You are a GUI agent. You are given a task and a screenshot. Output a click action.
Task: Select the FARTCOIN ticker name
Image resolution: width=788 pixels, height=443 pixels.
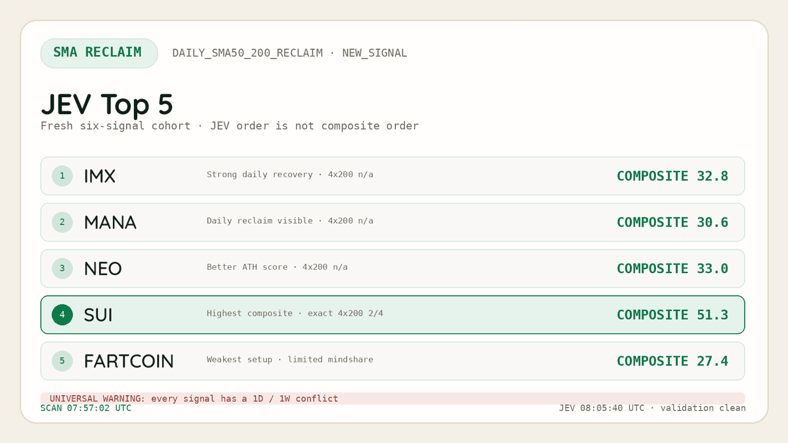tap(129, 361)
